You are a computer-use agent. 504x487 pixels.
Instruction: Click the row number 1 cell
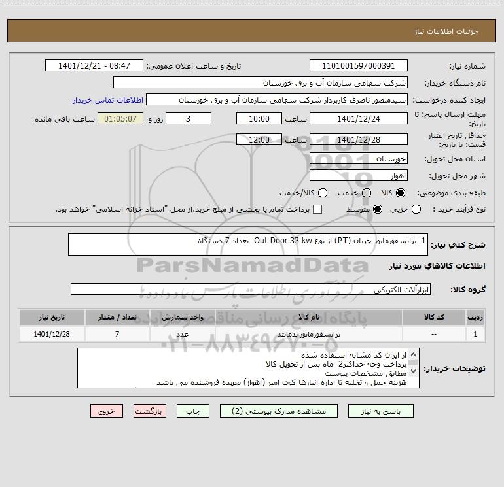pos(475,334)
